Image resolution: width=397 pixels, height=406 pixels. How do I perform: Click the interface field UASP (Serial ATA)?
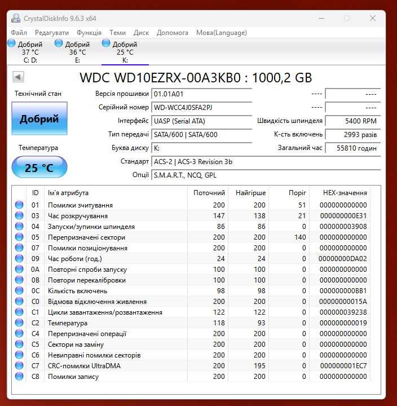pyautogui.click(x=201, y=121)
